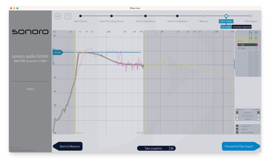Uncheck Detected Range checkbox

click(x=237, y=133)
